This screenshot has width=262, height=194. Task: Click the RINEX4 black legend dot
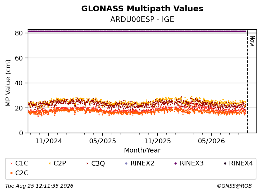[x=225, y=163]
